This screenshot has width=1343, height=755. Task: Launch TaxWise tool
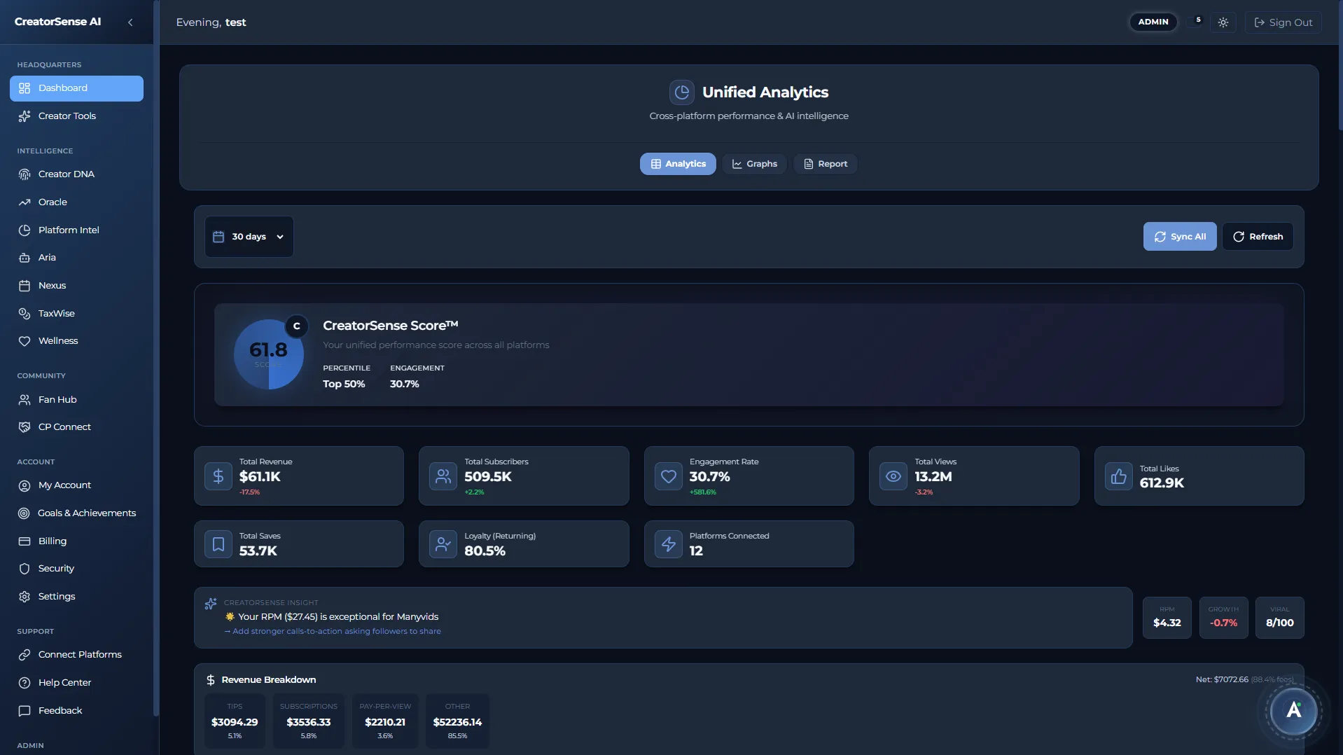55,313
